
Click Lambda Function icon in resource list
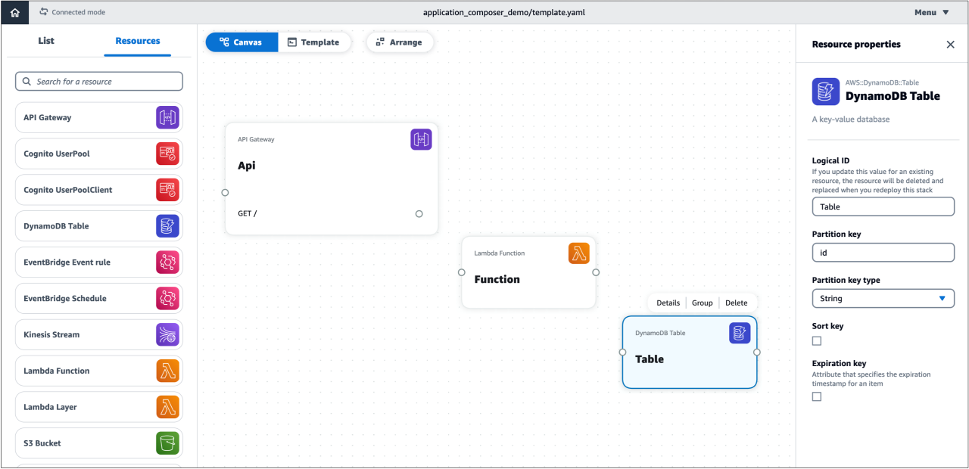tap(167, 371)
